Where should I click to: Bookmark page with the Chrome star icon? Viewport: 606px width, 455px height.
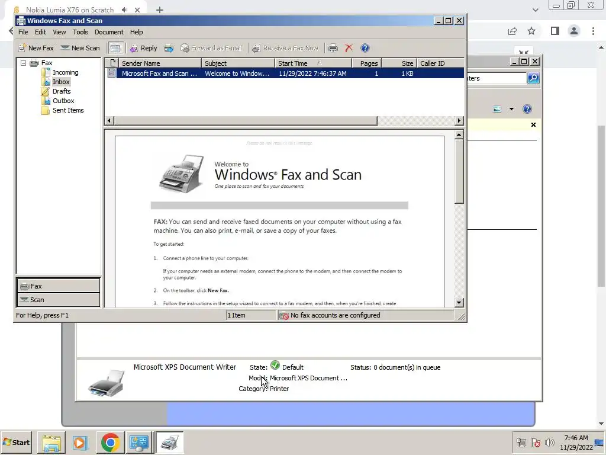click(x=531, y=31)
